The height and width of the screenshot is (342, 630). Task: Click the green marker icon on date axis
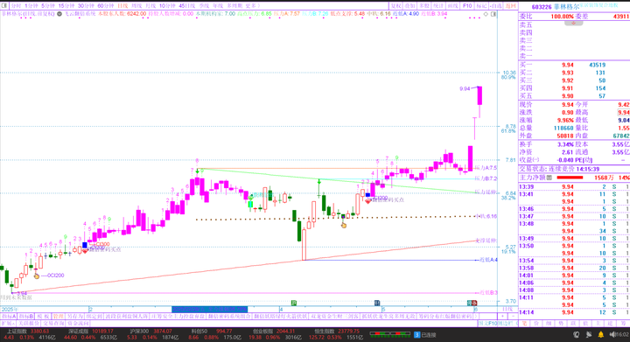[294, 303]
